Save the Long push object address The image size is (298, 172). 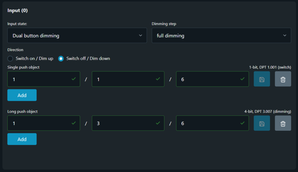click(262, 123)
